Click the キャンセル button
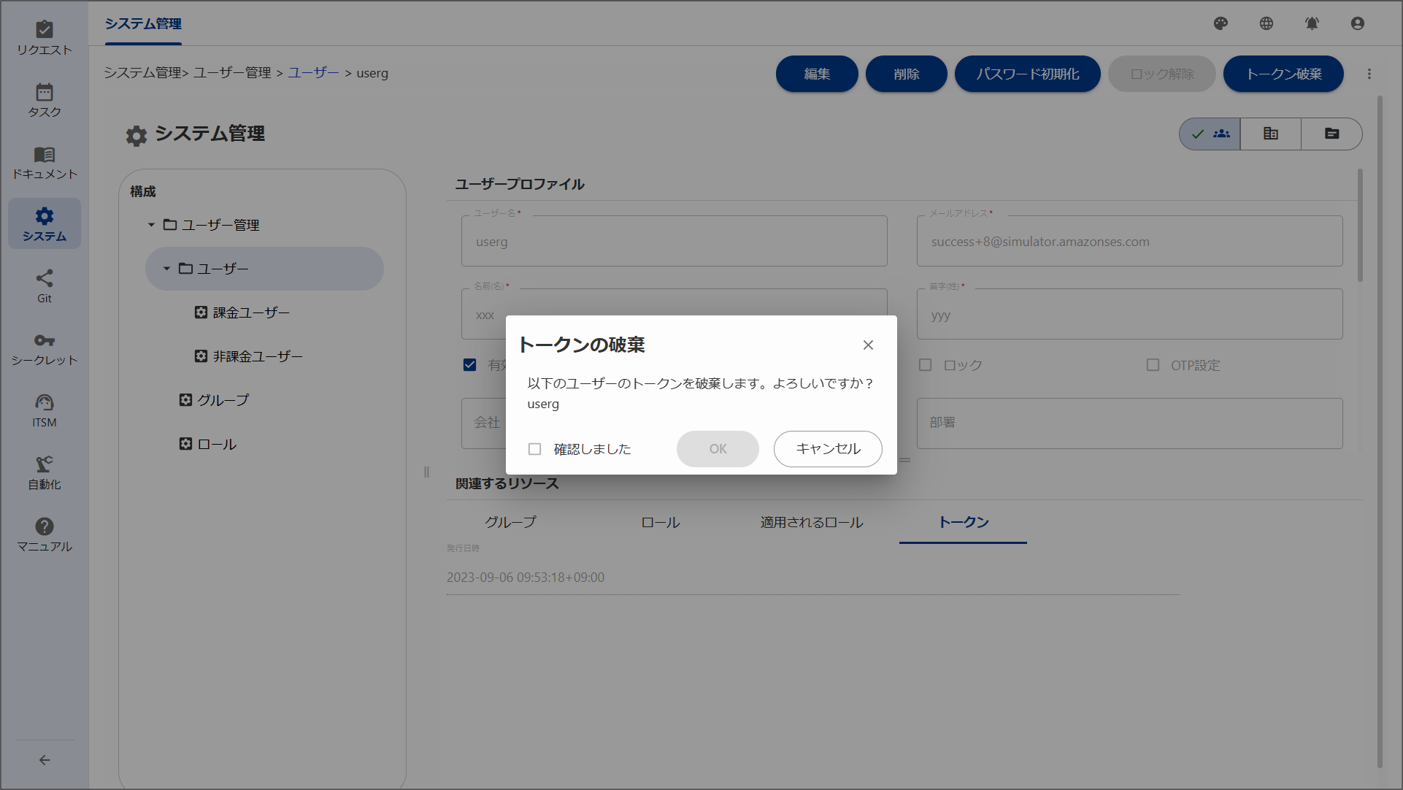This screenshot has height=790, width=1403. 828,449
